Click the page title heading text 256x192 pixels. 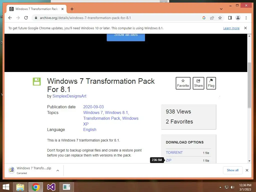coord(101,85)
